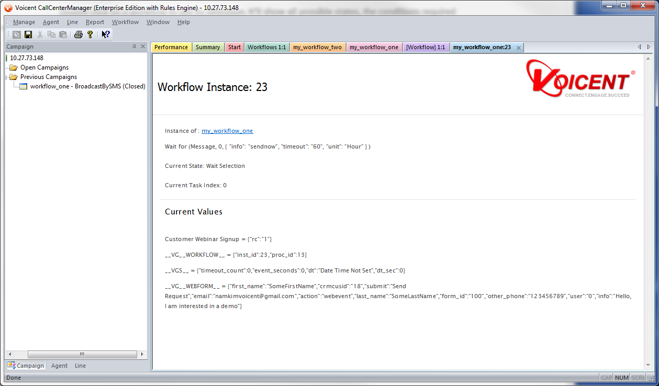Click the 'Current Values' heading
Image resolution: width=659 pixels, height=386 pixels.
pyautogui.click(x=194, y=212)
